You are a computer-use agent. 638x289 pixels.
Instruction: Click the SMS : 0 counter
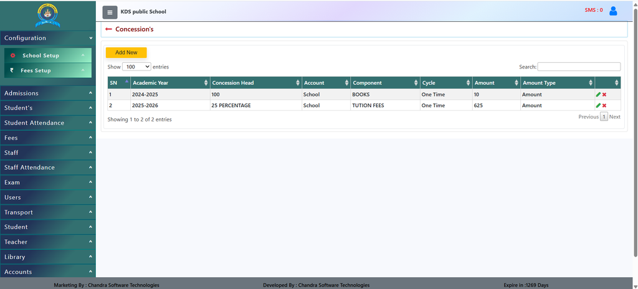[x=594, y=10]
